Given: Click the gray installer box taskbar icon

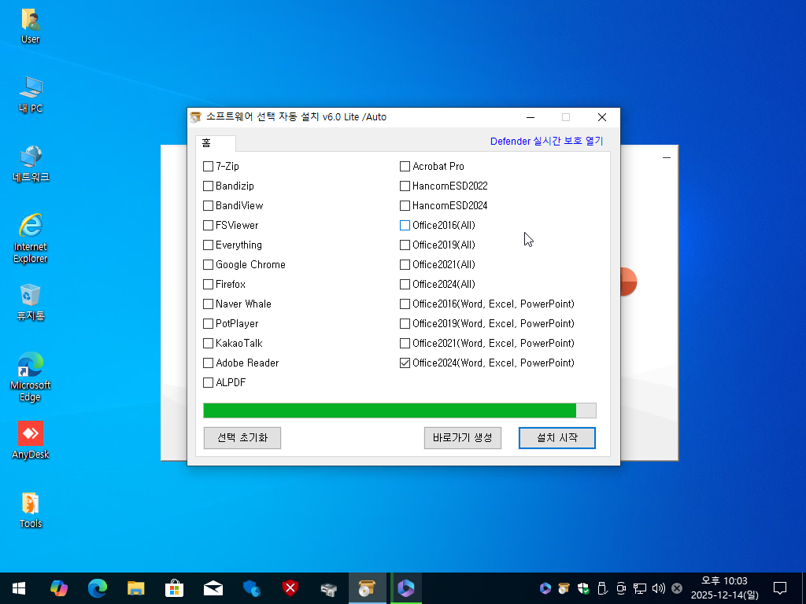Looking at the screenshot, I should pyautogui.click(x=328, y=588).
